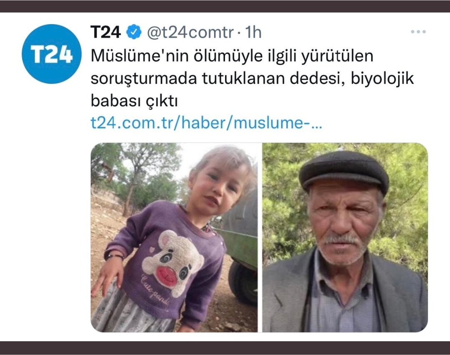The width and height of the screenshot is (450, 355).
Task: Open the tweet via the 1h timestamp
Action: point(253,32)
